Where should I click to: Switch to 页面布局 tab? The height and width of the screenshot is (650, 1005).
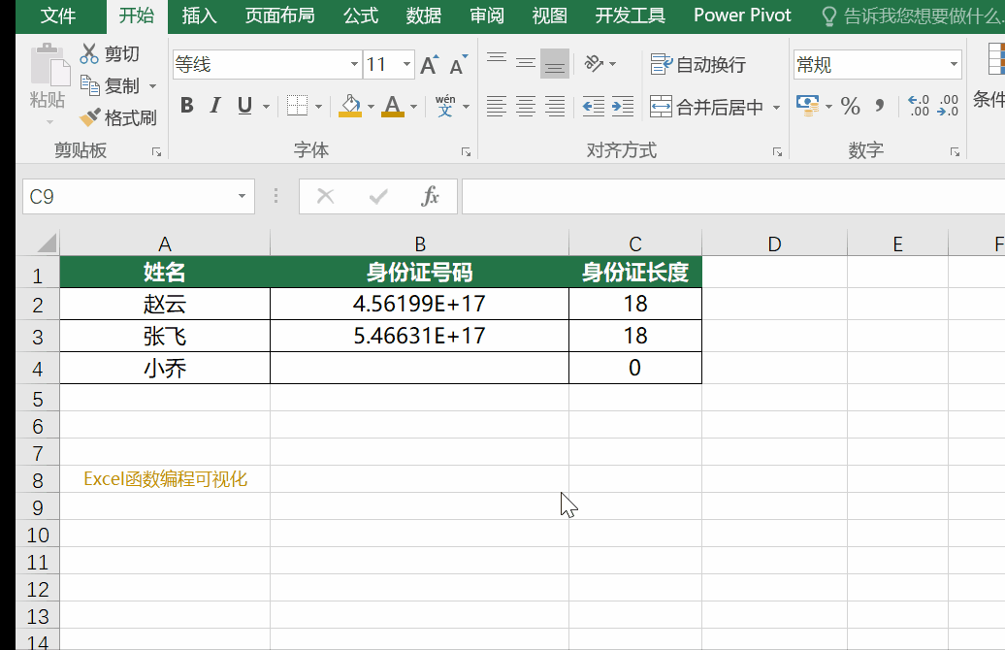point(279,16)
